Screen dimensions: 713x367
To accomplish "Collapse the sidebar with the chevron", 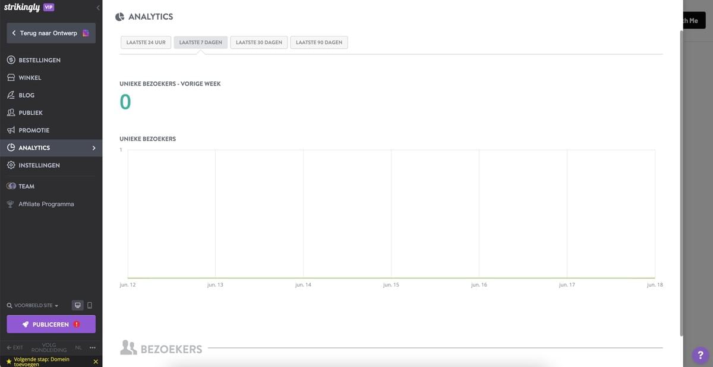I will tap(98, 8).
